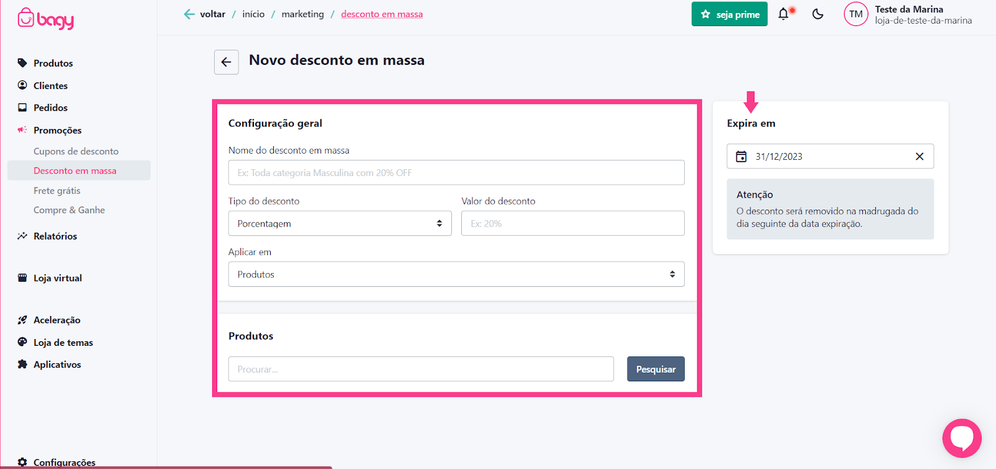Open Aceleração in sidebar
This screenshot has height=469, width=996.
(x=57, y=320)
